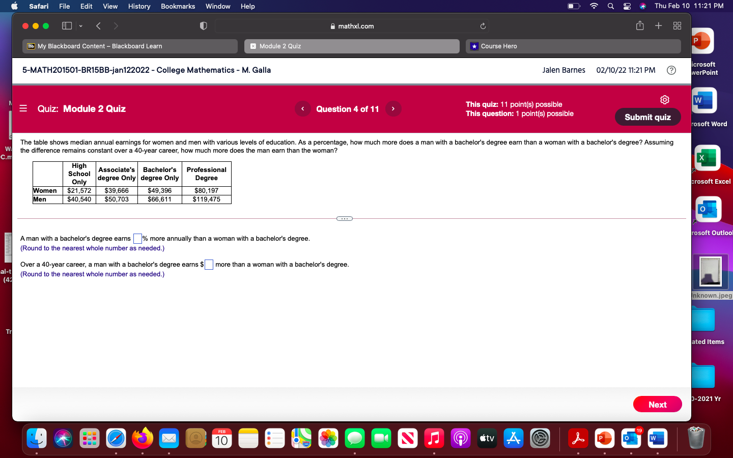Open the quiz settings gear
733x458 pixels.
[664, 100]
